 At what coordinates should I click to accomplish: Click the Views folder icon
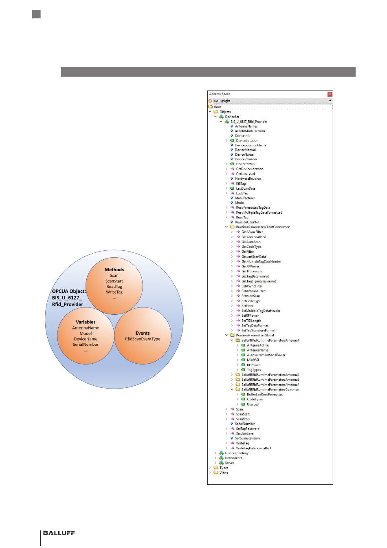click(x=216, y=473)
